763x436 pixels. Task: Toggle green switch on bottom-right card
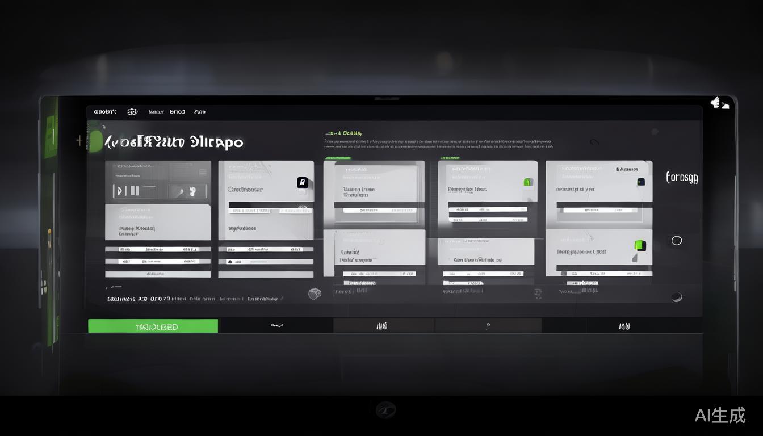[639, 245]
